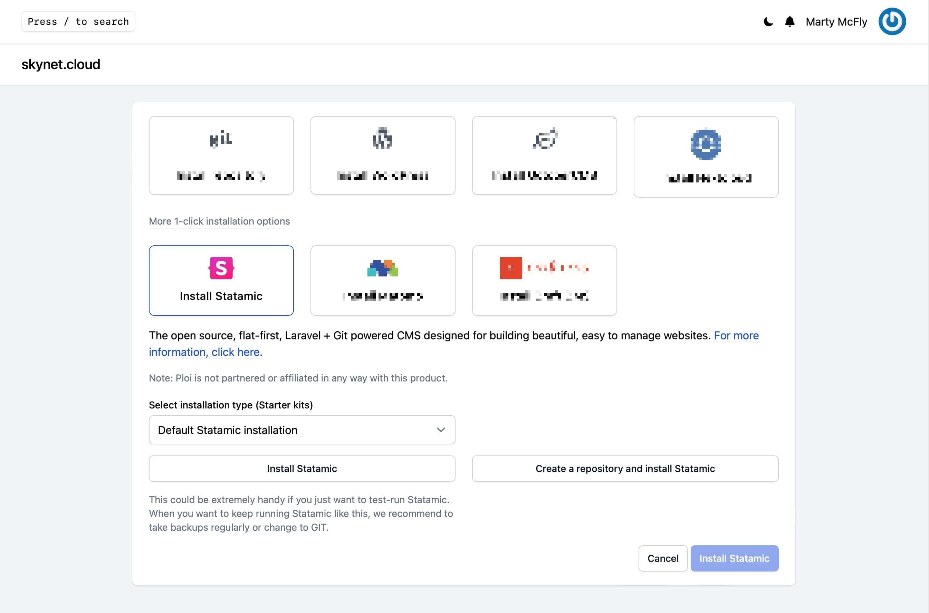Select the Statamic icon in the Install Statamic card
This screenshot has height=613, width=929.
221,268
